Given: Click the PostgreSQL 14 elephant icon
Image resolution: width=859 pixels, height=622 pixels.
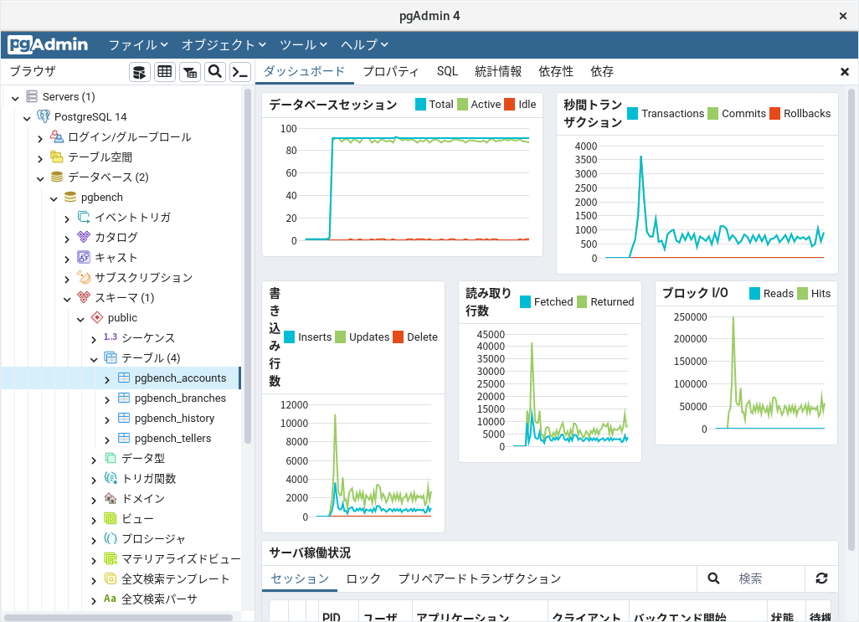Looking at the screenshot, I should 44,117.
